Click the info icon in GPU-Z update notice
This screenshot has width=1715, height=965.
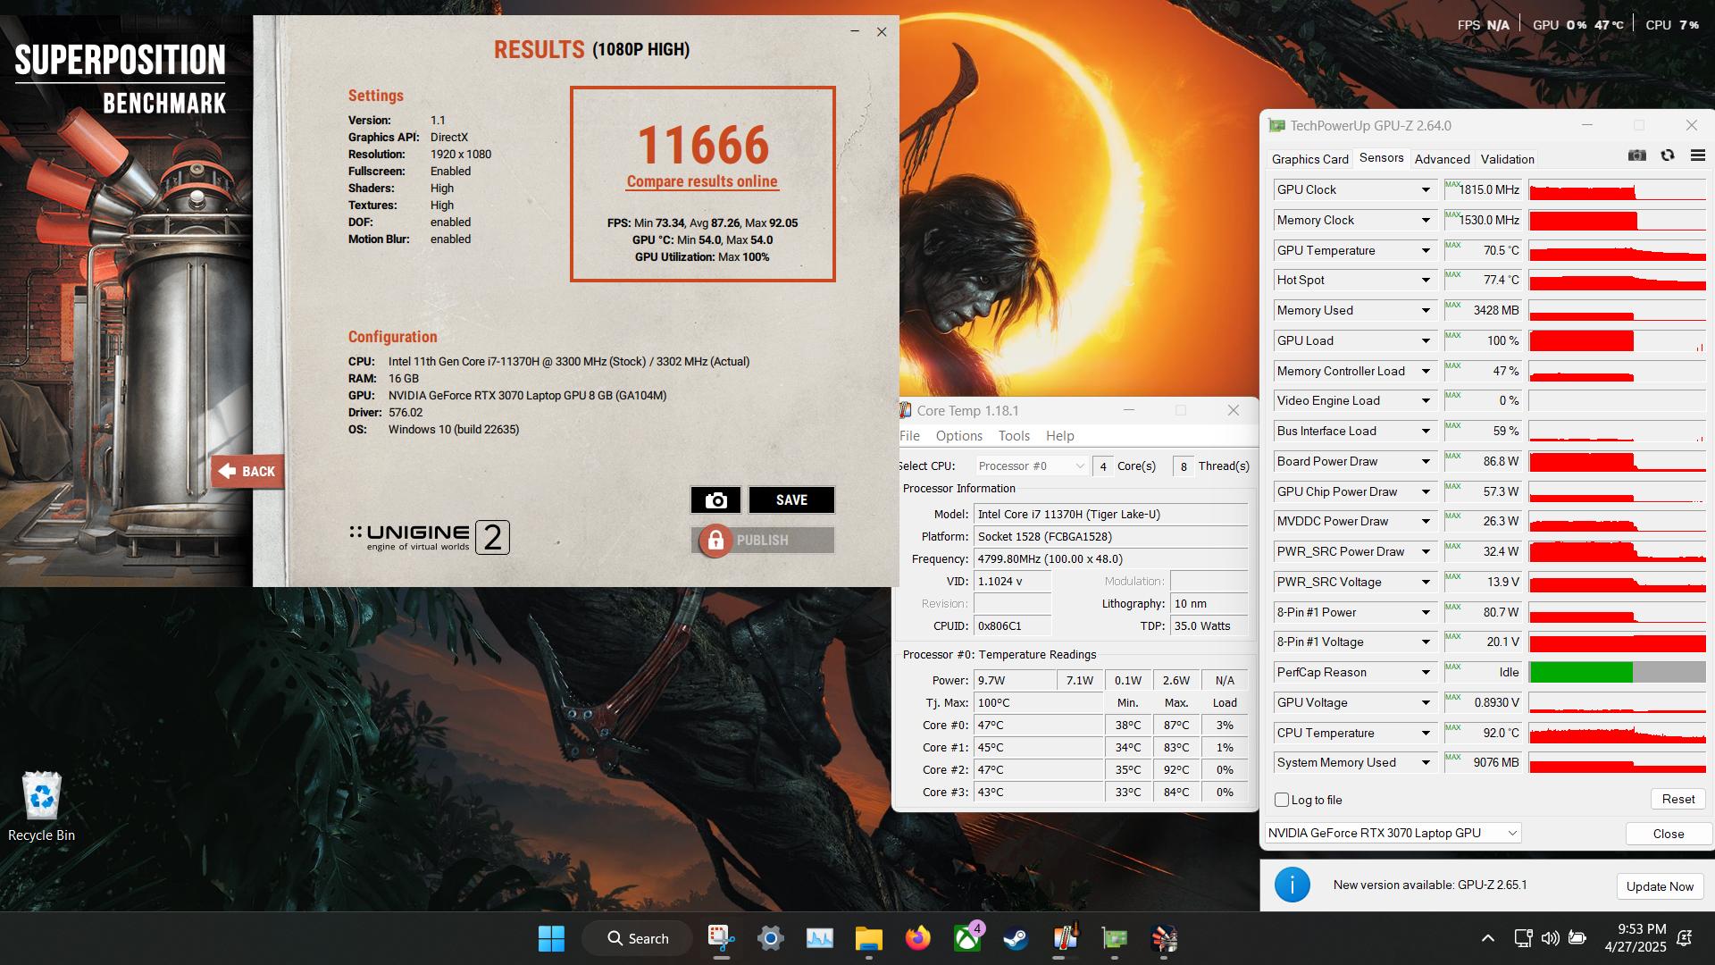(1292, 885)
